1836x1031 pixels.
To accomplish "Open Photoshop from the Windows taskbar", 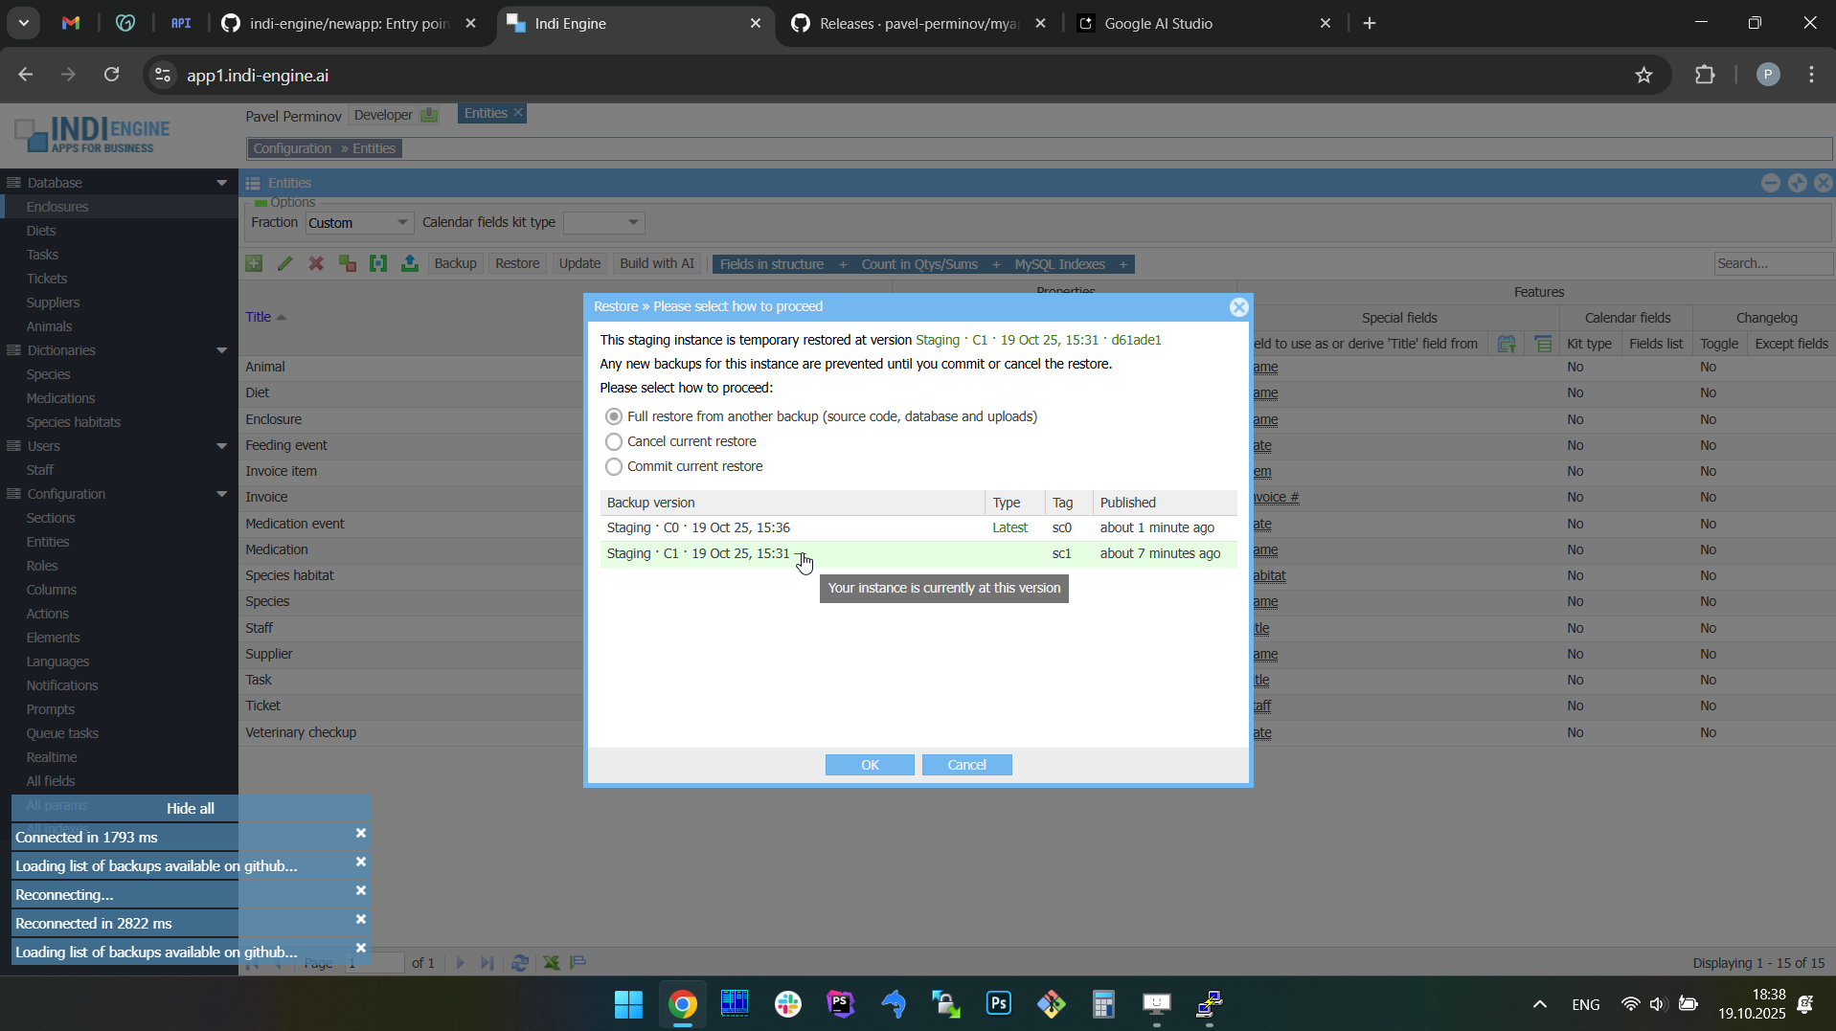I will point(998,1004).
